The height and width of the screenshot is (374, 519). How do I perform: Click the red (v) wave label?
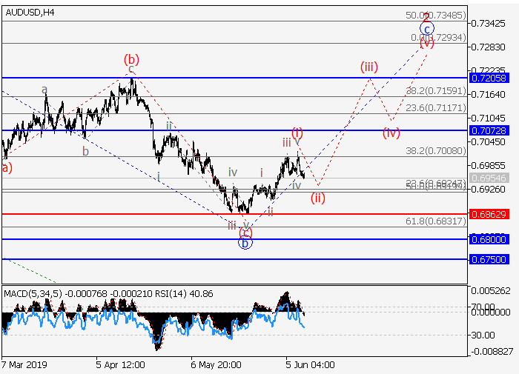coord(426,43)
